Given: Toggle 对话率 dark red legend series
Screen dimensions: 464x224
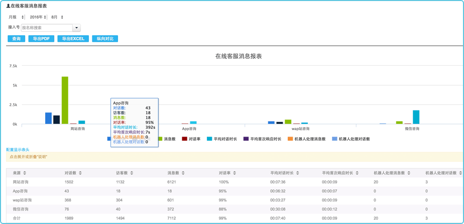Looking at the screenshot, I should pyautogui.click(x=191, y=139).
